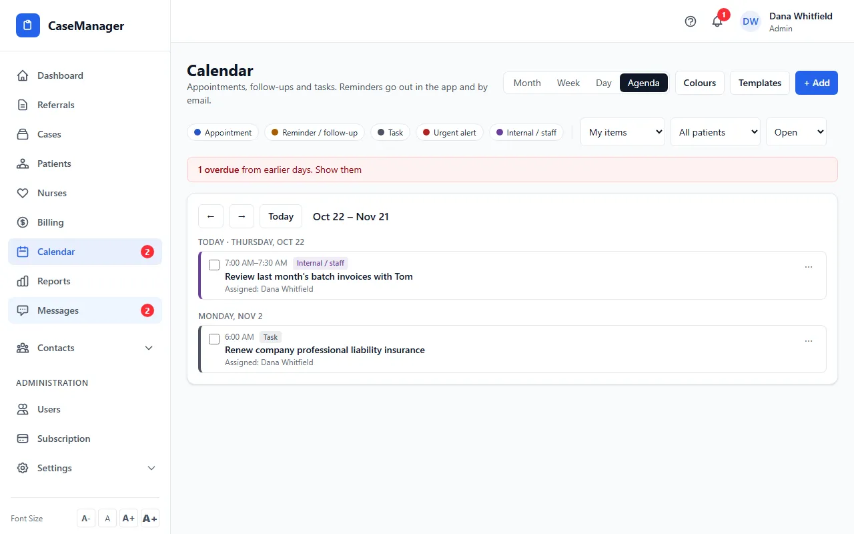Jump to Today in the agenda
This screenshot has width=854, height=534.
[281, 216]
